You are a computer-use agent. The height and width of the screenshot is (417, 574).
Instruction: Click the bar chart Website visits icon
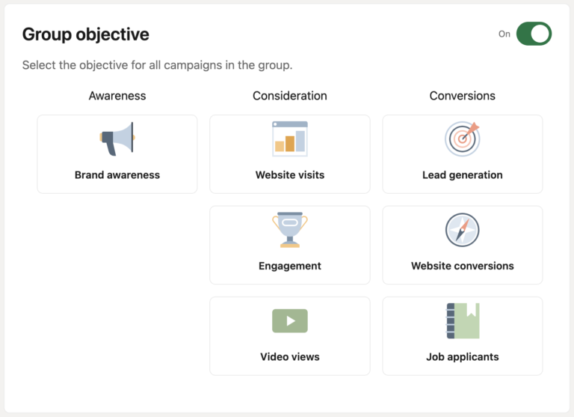pyautogui.click(x=290, y=139)
